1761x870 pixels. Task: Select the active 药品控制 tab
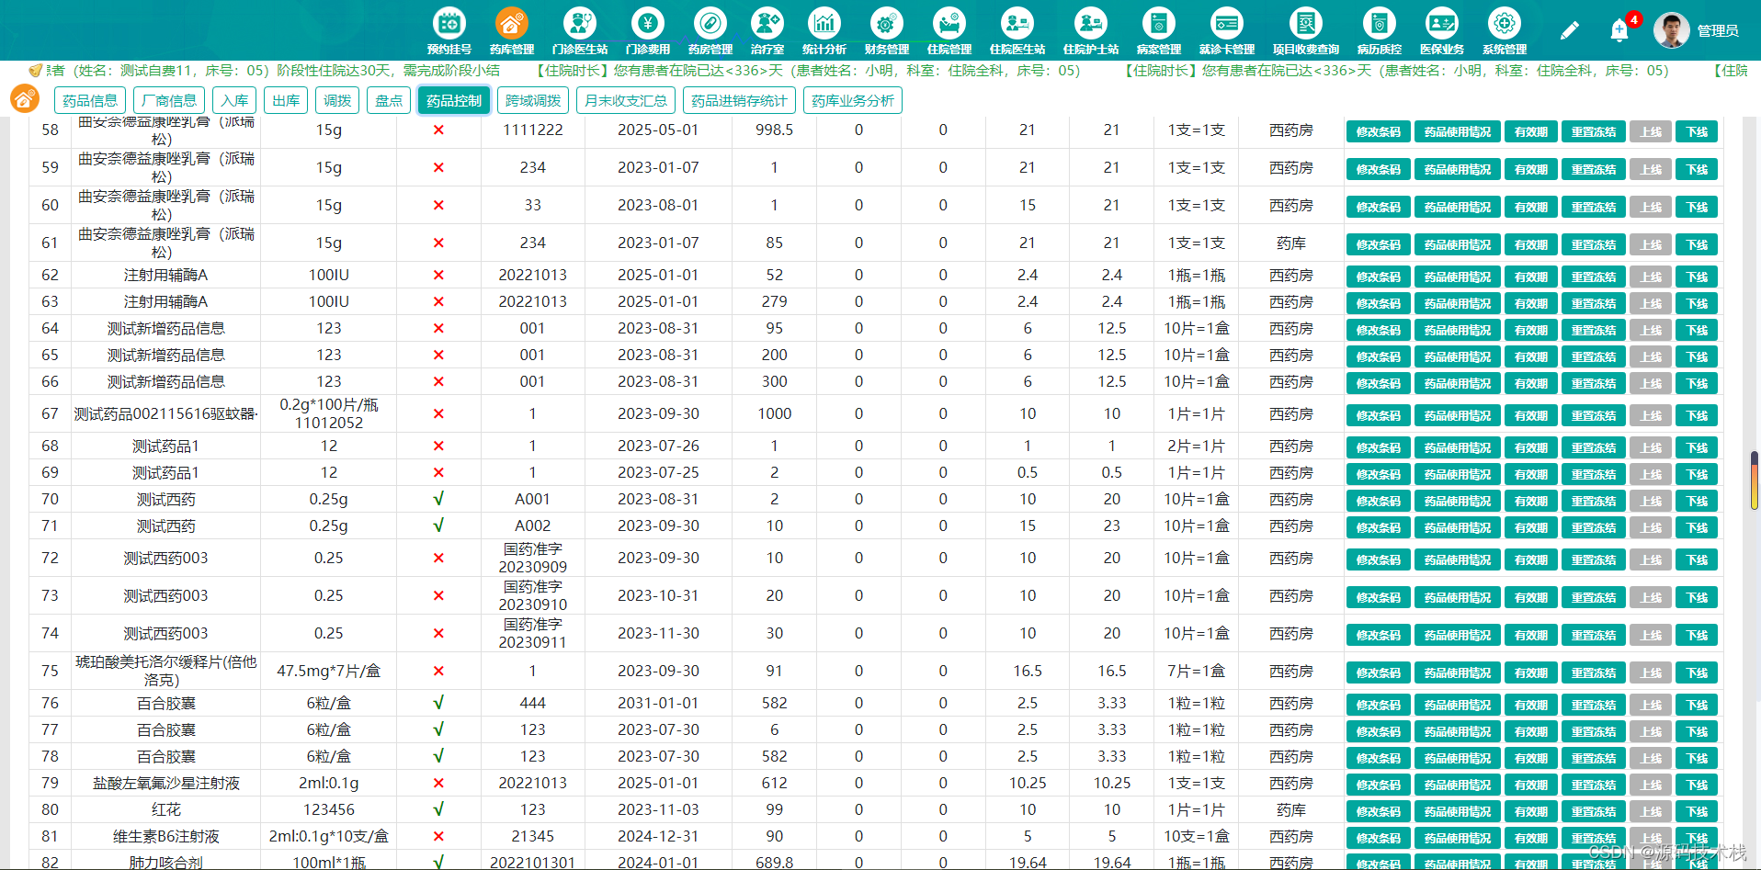tap(454, 100)
